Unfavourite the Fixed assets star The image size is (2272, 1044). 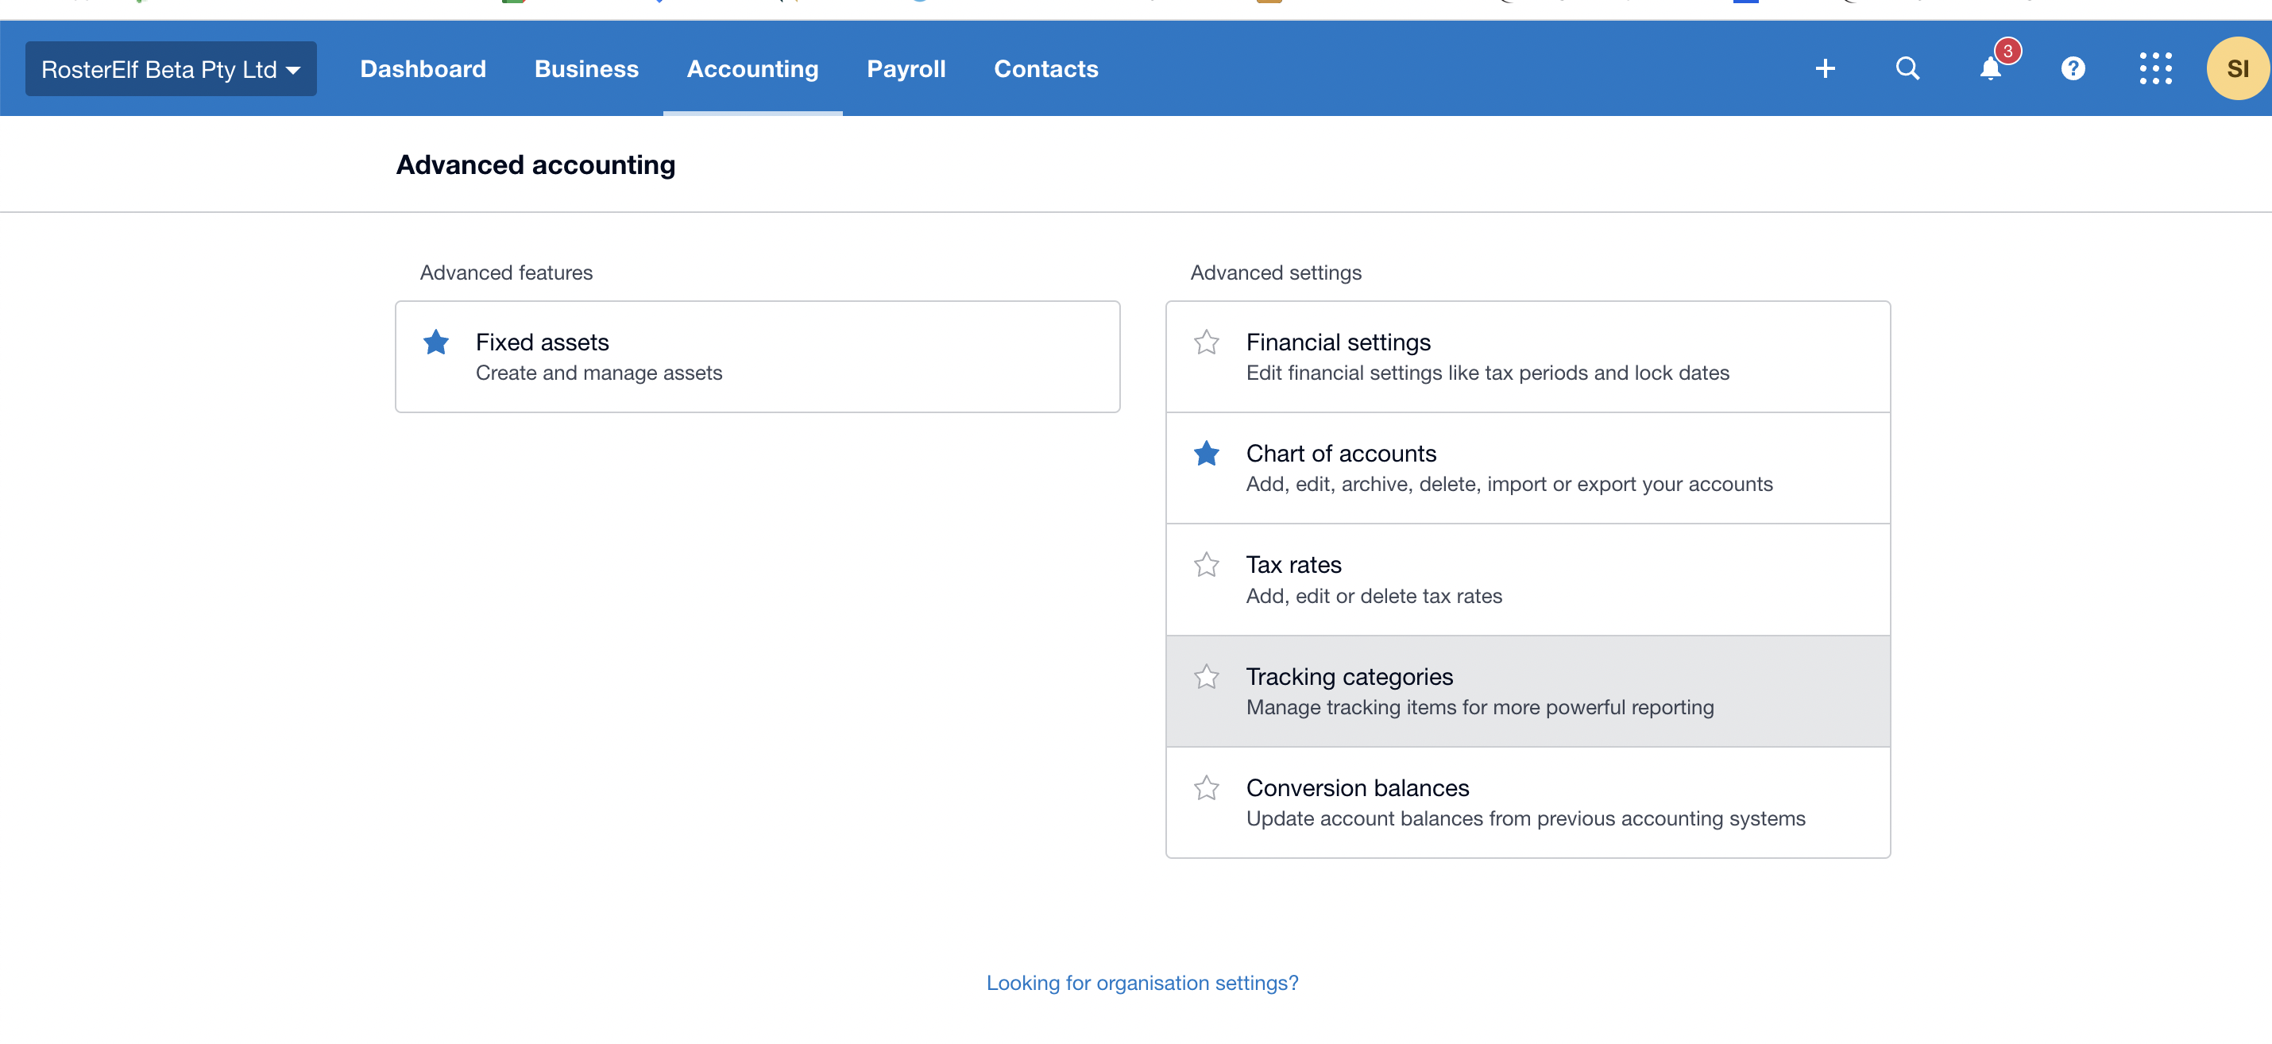point(435,342)
